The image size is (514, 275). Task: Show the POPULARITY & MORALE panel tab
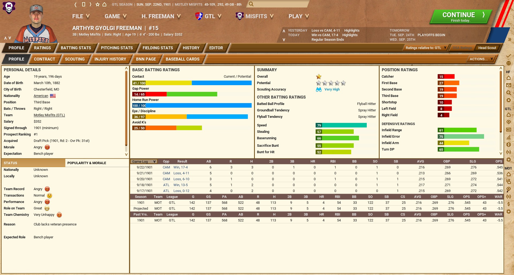(x=97, y=163)
